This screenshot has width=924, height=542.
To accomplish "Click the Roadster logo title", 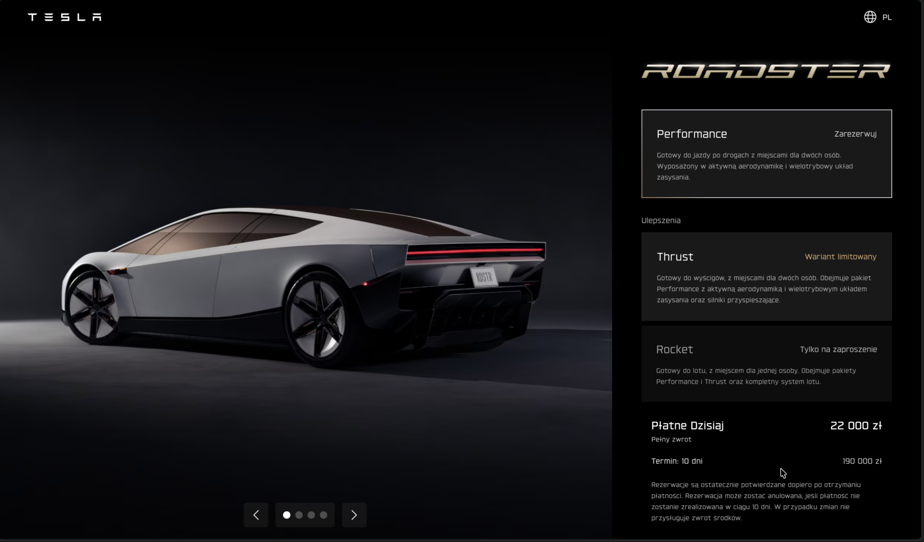I will click(x=766, y=71).
